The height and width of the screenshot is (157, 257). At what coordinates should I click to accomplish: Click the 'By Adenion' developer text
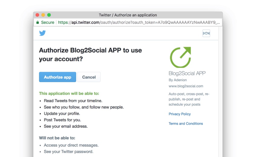(177, 80)
